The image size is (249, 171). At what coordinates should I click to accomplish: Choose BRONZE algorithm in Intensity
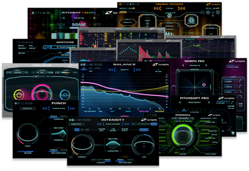[107, 159]
